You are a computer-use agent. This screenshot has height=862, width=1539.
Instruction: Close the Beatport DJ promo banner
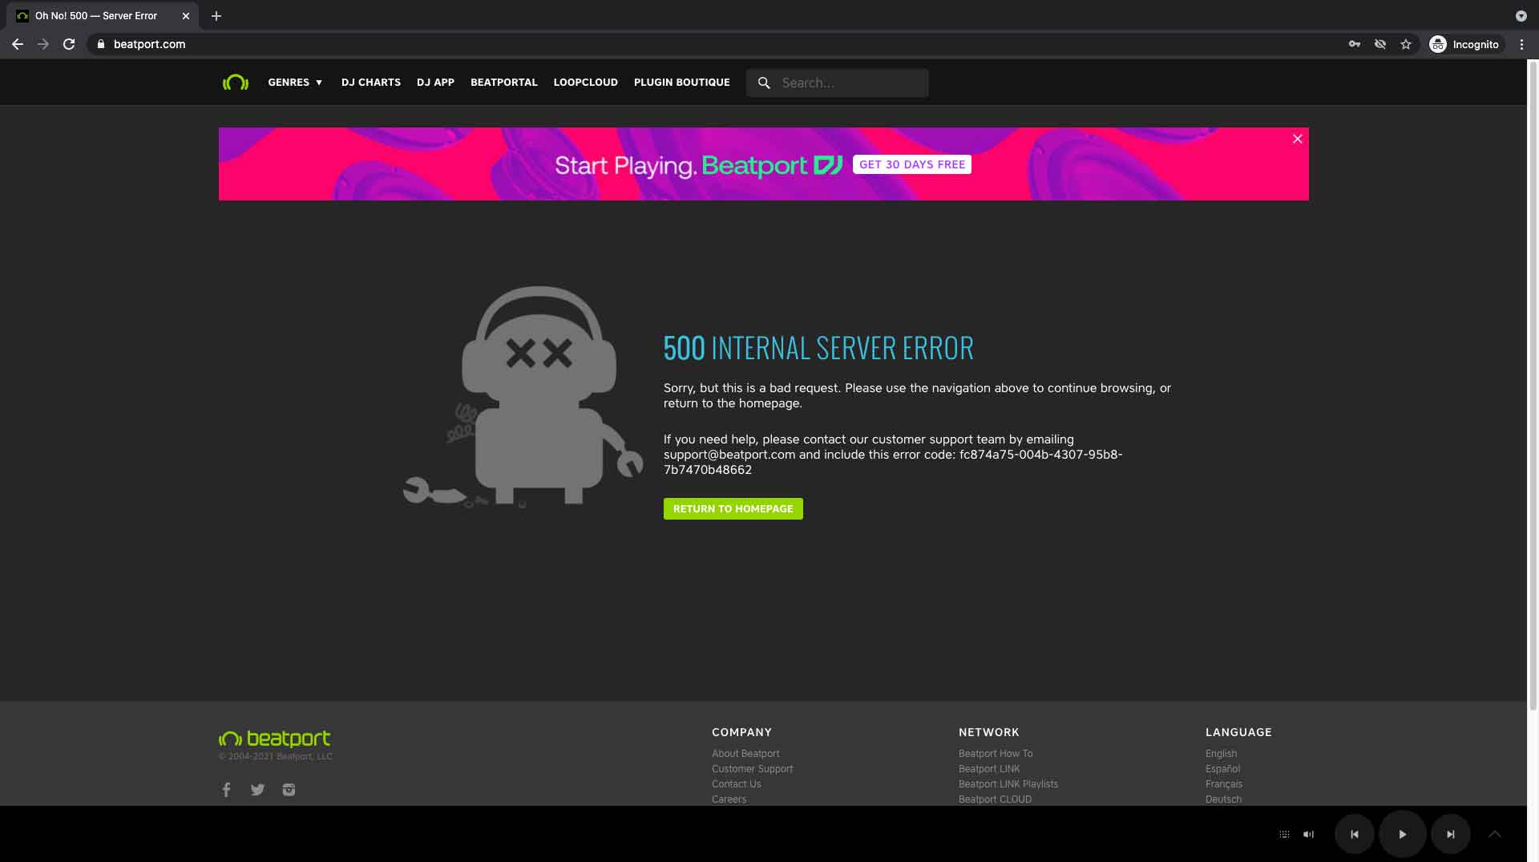[1297, 139]
